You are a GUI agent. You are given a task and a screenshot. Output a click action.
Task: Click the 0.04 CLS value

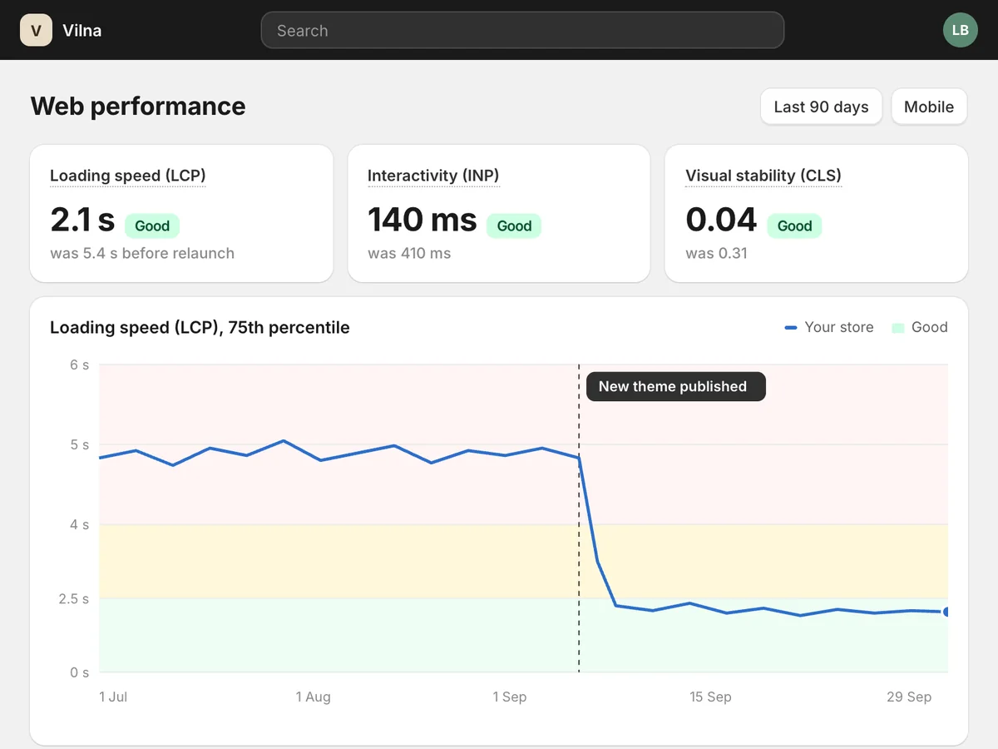721,220
